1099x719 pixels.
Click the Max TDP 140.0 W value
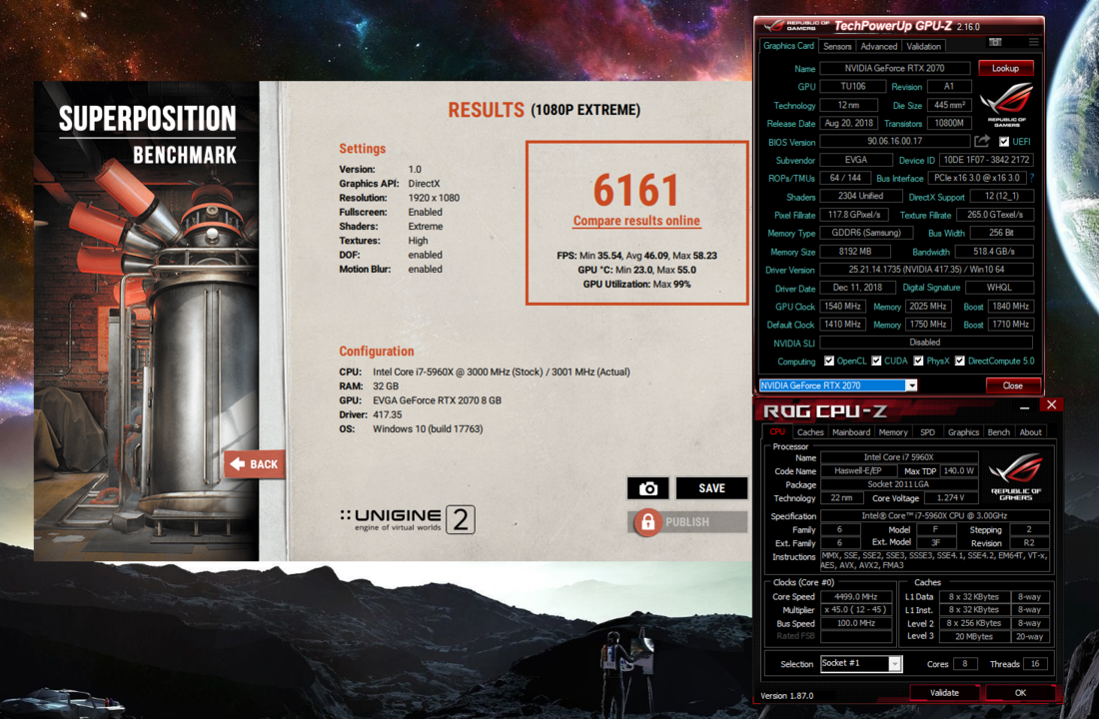point(959,471)
